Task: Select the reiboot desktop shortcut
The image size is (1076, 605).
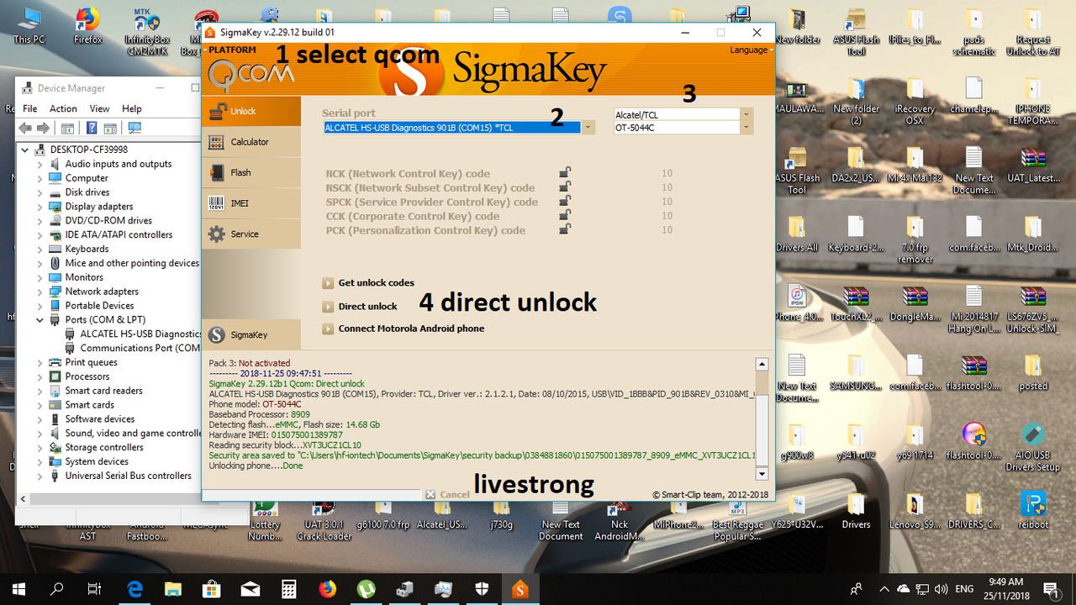Action: 1033,509
